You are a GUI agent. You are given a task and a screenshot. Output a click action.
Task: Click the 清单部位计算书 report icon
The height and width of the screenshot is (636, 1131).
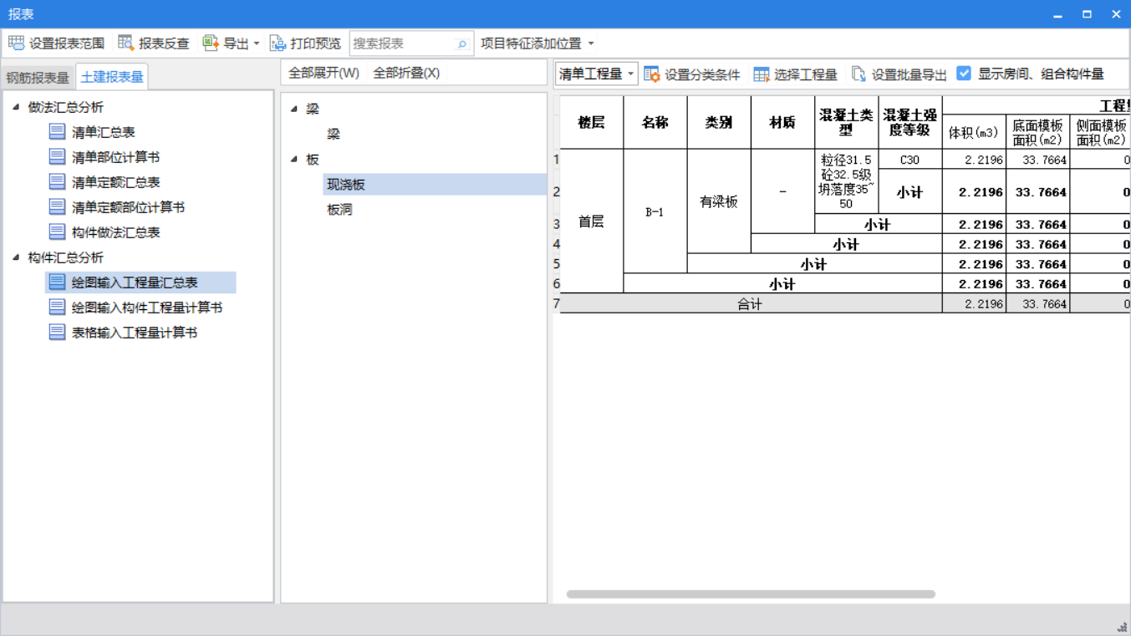57,156
